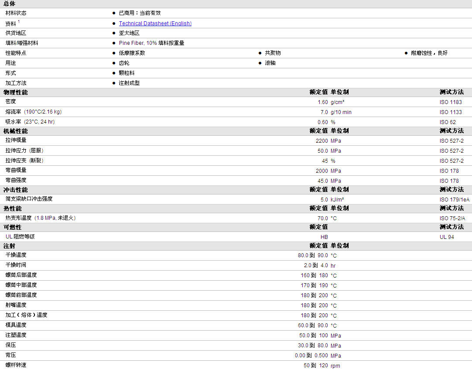Click the 共聚物 feature text

(273, 53)
